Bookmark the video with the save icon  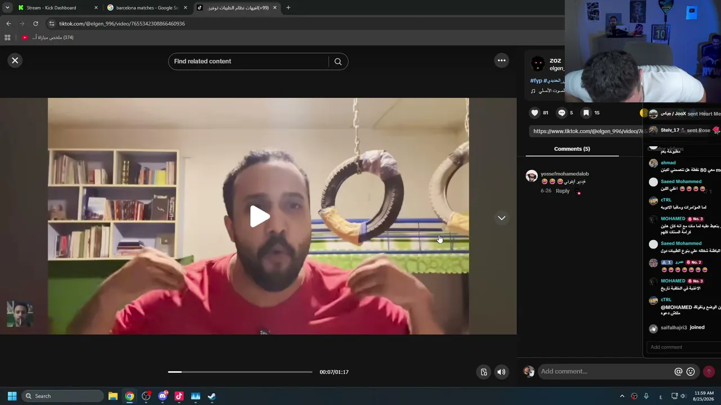[x=586, y=112]
